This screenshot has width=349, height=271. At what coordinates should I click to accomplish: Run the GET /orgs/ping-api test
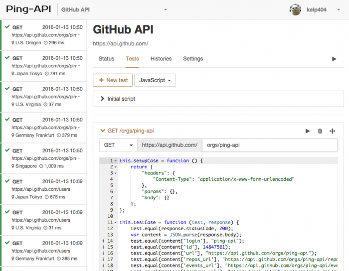tap(308, 131)
